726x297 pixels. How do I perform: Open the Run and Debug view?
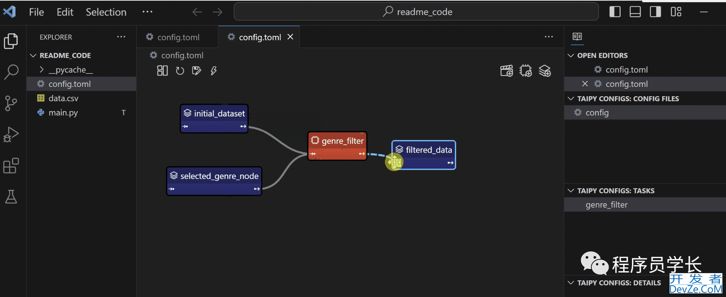click(x=11, y=135)
